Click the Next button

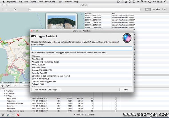[125, 90]
